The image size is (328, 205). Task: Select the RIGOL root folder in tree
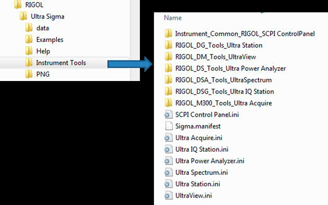tap(29, 5)
